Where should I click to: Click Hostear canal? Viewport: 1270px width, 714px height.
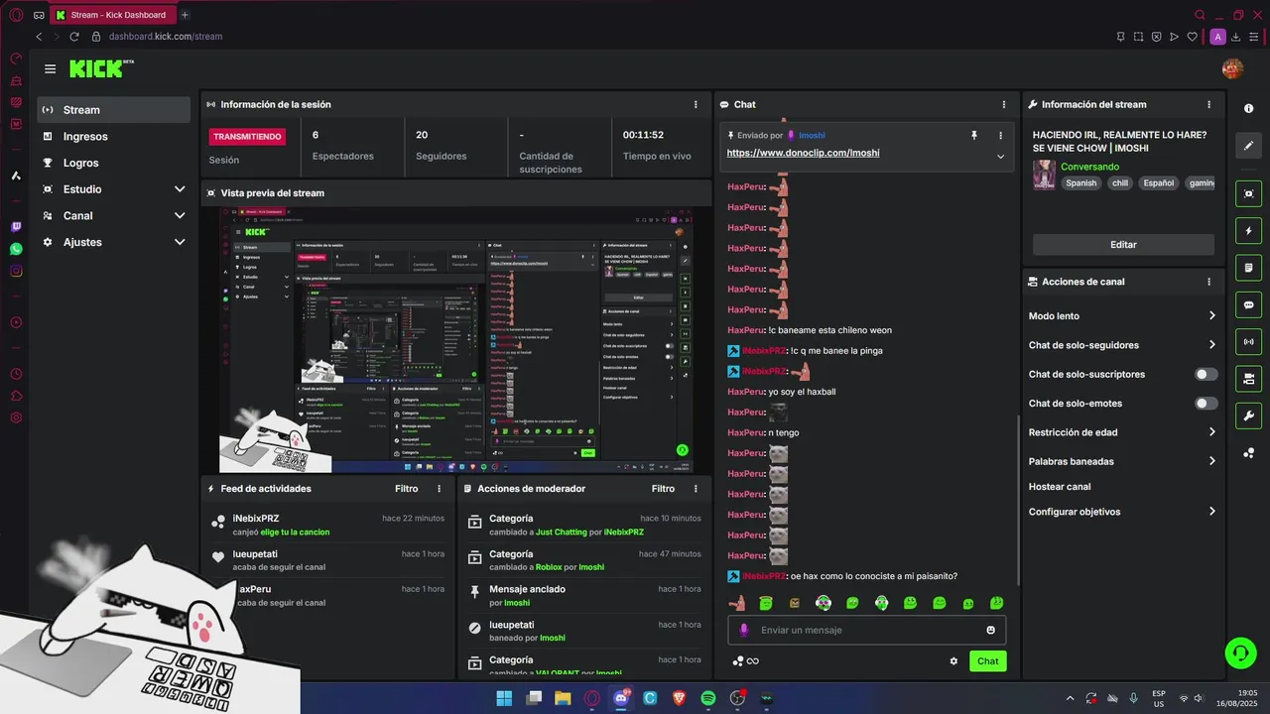1060,487
